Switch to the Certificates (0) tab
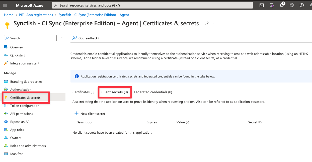312x162 pixels. coord(83,92)
